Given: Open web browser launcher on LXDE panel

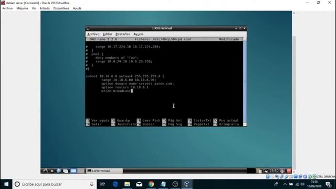Looking at the screenshot, I should coord(58,171).
